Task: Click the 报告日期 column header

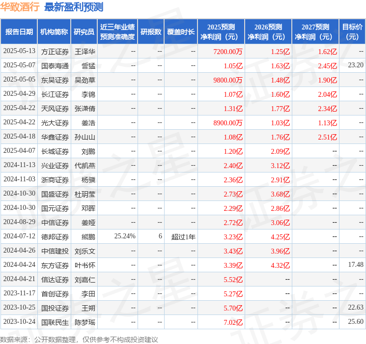Action: [19, 32]
